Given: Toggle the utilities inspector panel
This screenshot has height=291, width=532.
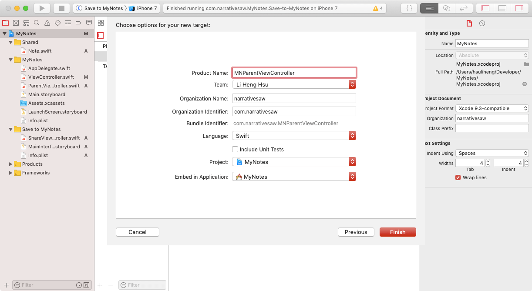Looking at the screenshot, I should 519,8.
